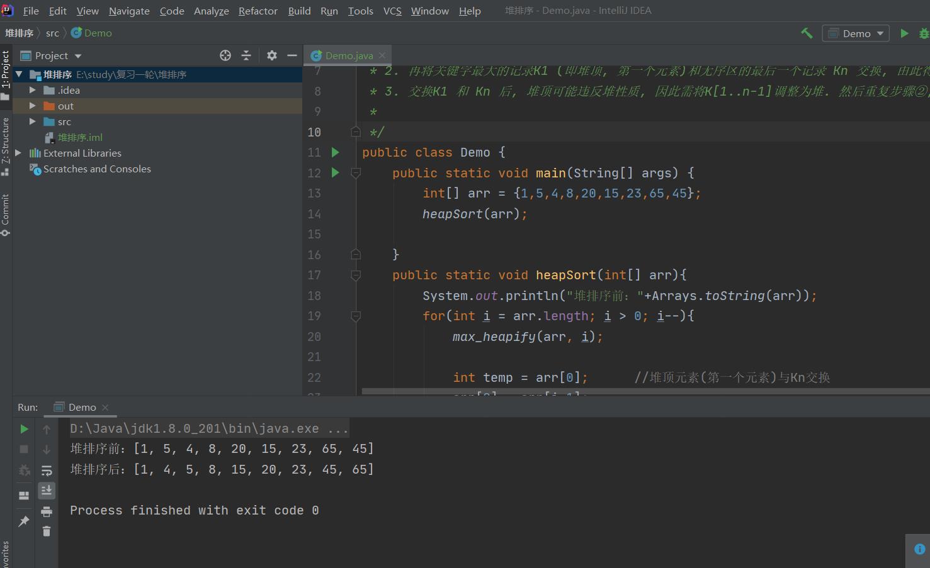Click the down-the-stack-trace arrow in the Run panel
This screenshot has height=568, width=930.
(x=47, y=449)
